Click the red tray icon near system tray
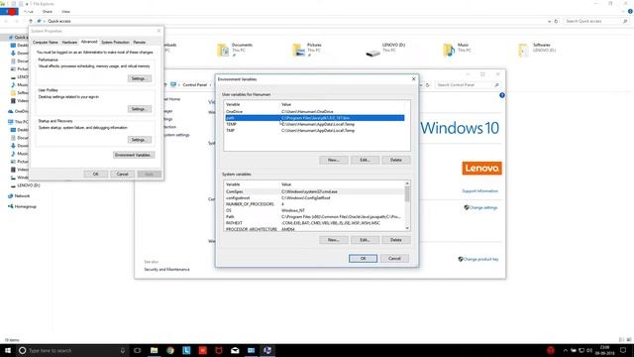The height and width of the screenshot is (357, 634). [x=551, y=350]
